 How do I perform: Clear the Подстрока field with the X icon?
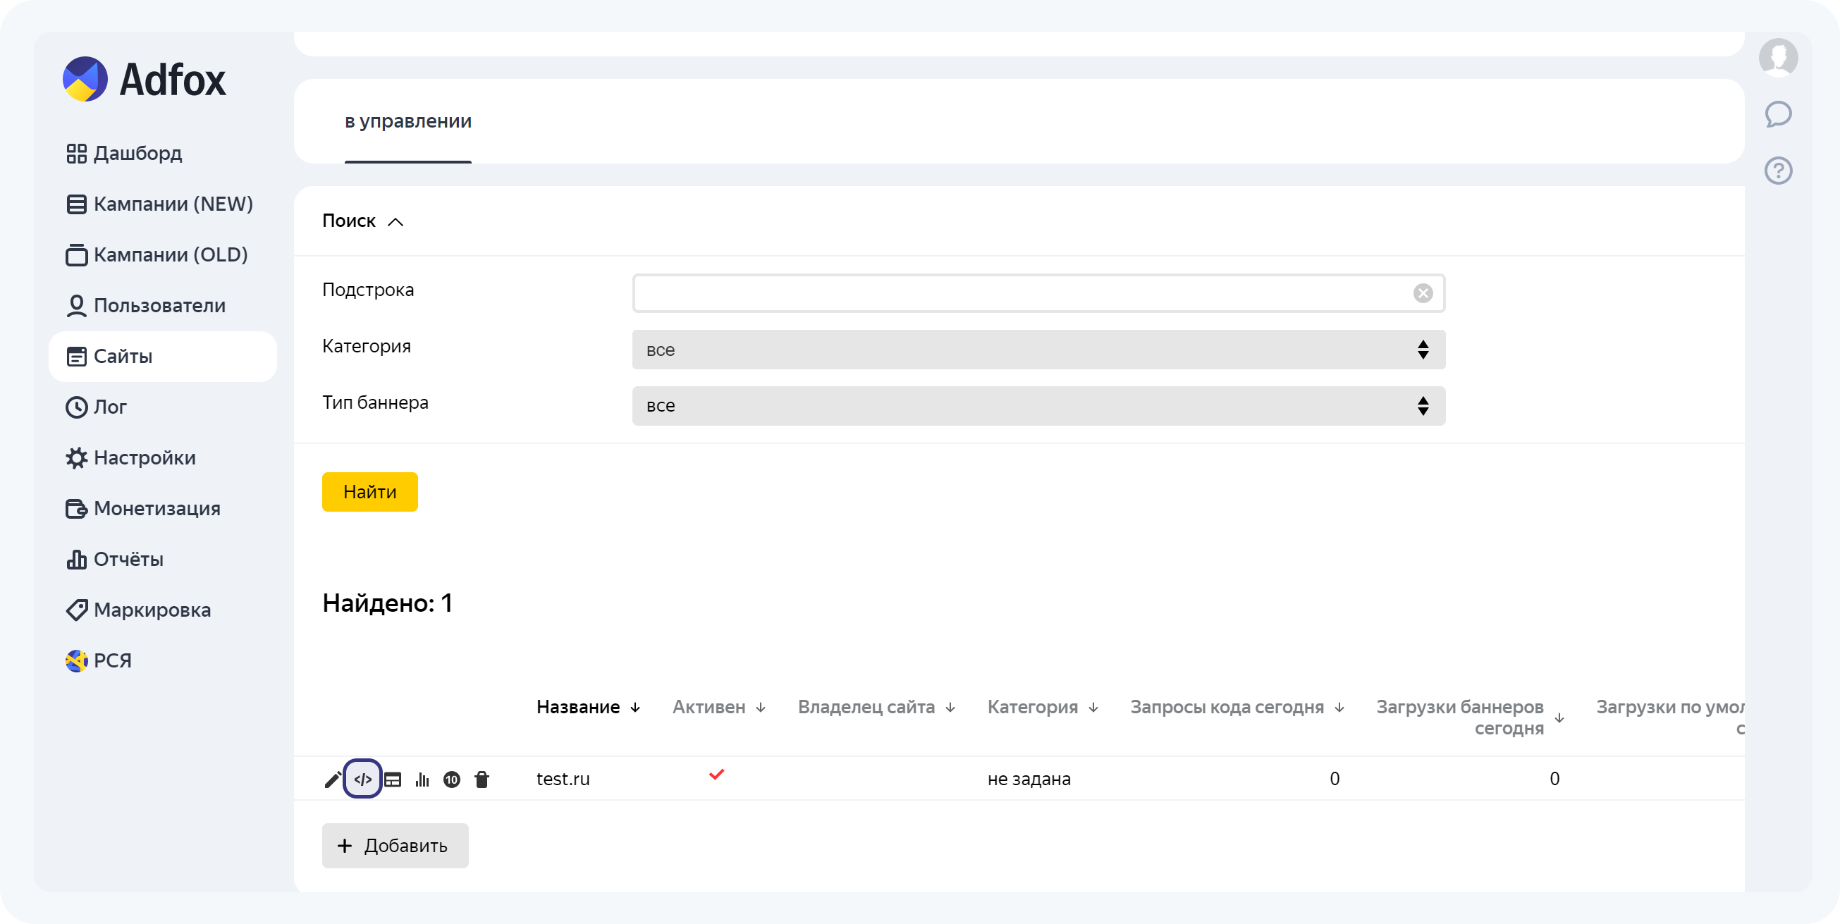click(x=1422, y=293)
